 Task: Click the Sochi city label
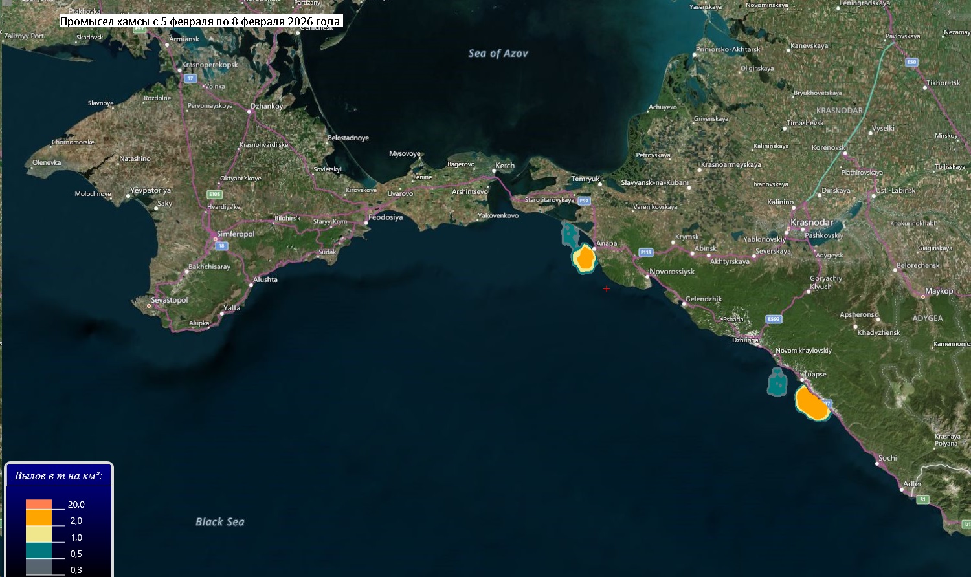click(887, 458)
